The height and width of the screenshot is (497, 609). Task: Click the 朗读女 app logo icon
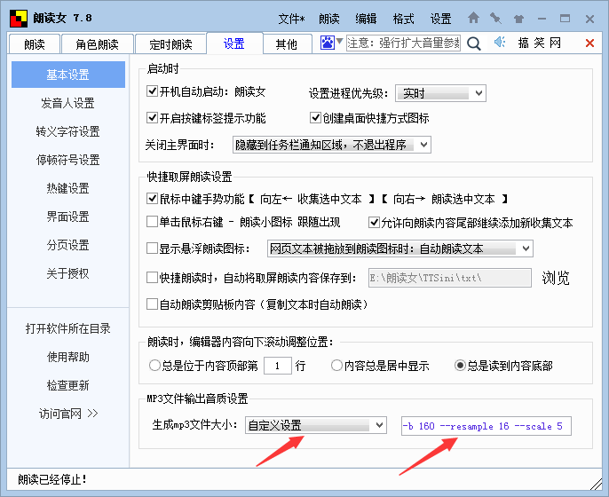click(19, 19)
